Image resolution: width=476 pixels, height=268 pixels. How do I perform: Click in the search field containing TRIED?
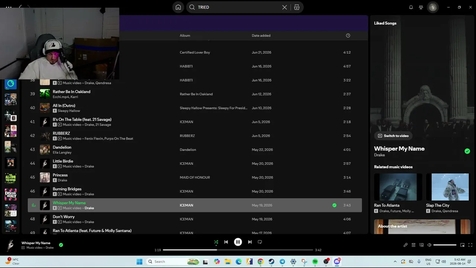(238, 7)
